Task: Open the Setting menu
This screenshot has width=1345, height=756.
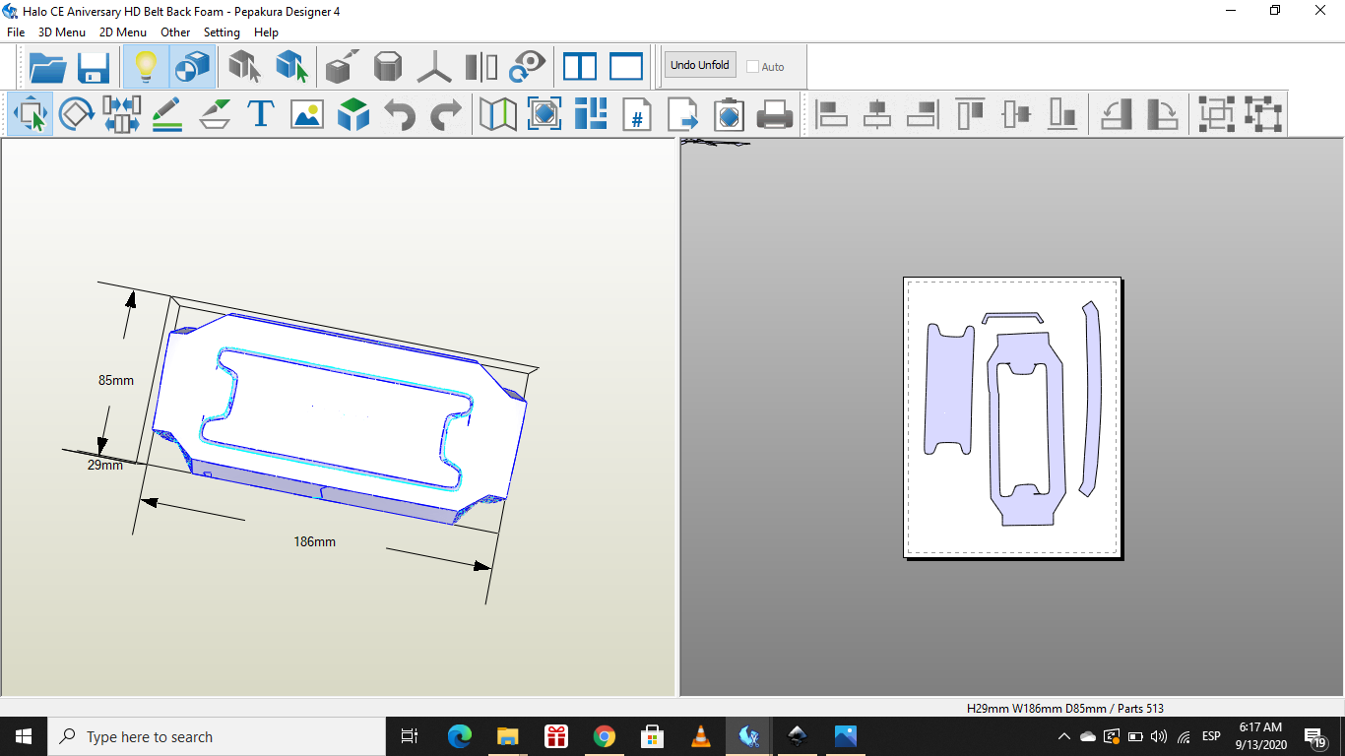Action: coord(222,32)
